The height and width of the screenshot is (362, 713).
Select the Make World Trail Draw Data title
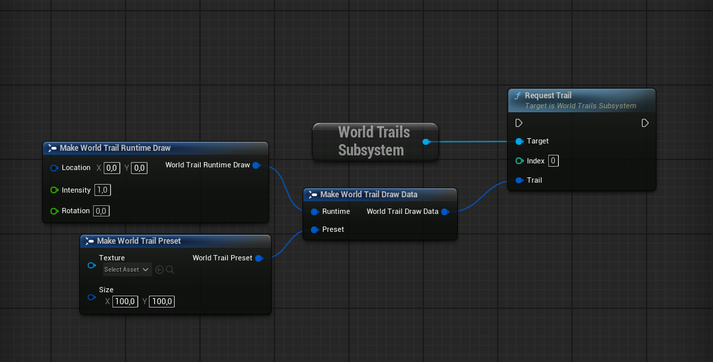coord(369,195)
